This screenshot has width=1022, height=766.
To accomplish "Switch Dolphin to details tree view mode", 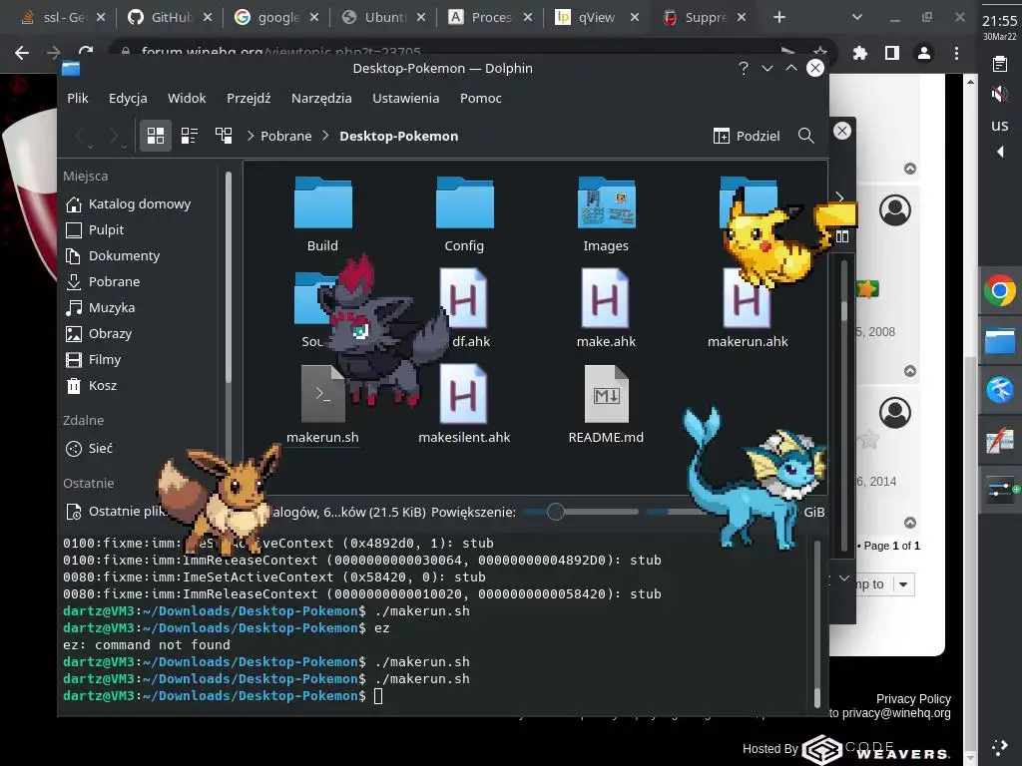I will [x=224, y=136].
